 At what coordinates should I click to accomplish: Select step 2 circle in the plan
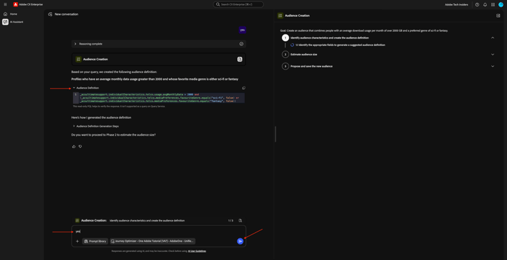[285, 54]
